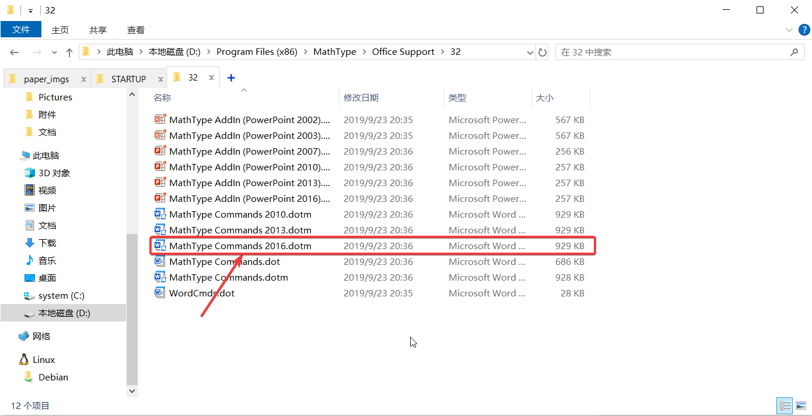Open the 主页 ribbon tab
The image size is (812, 416).
pos(60,30)
